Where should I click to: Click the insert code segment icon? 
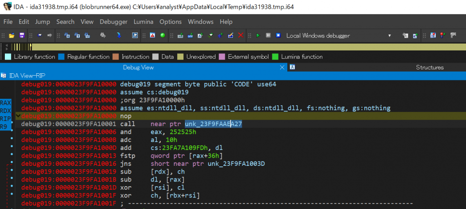click(181, 35)
